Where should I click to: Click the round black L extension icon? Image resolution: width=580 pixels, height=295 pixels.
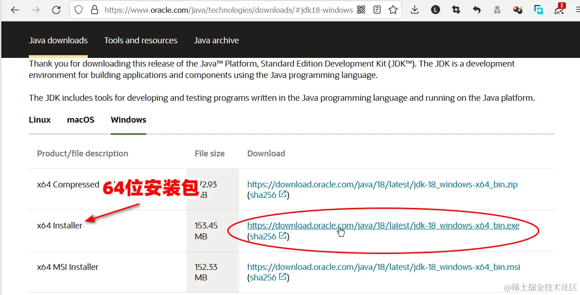click(435, 10)
